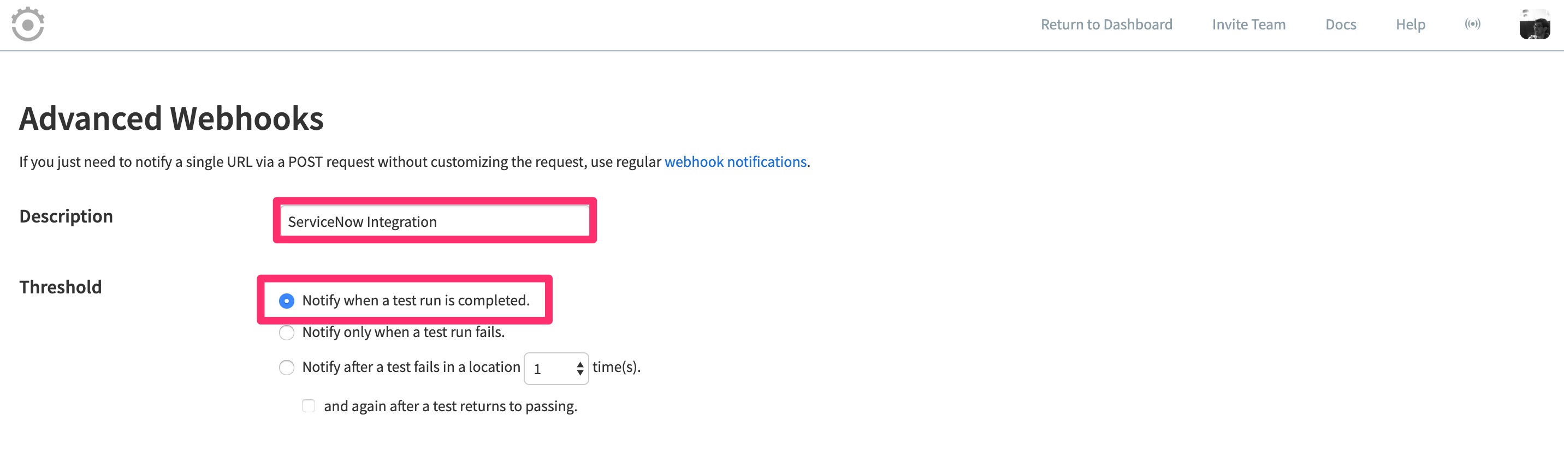Image resolution: width=1564 pixels, height=451 pixels.
Task: Click the Advanced Webhooks page heading
Action: point(171,118)
